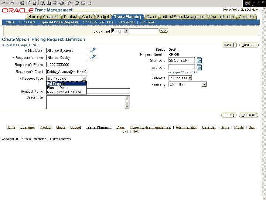Viewport: 266px width, 200px height.
Task: Click the browser Back arrow
Action: pyautogui.click(x=3, y=3)
